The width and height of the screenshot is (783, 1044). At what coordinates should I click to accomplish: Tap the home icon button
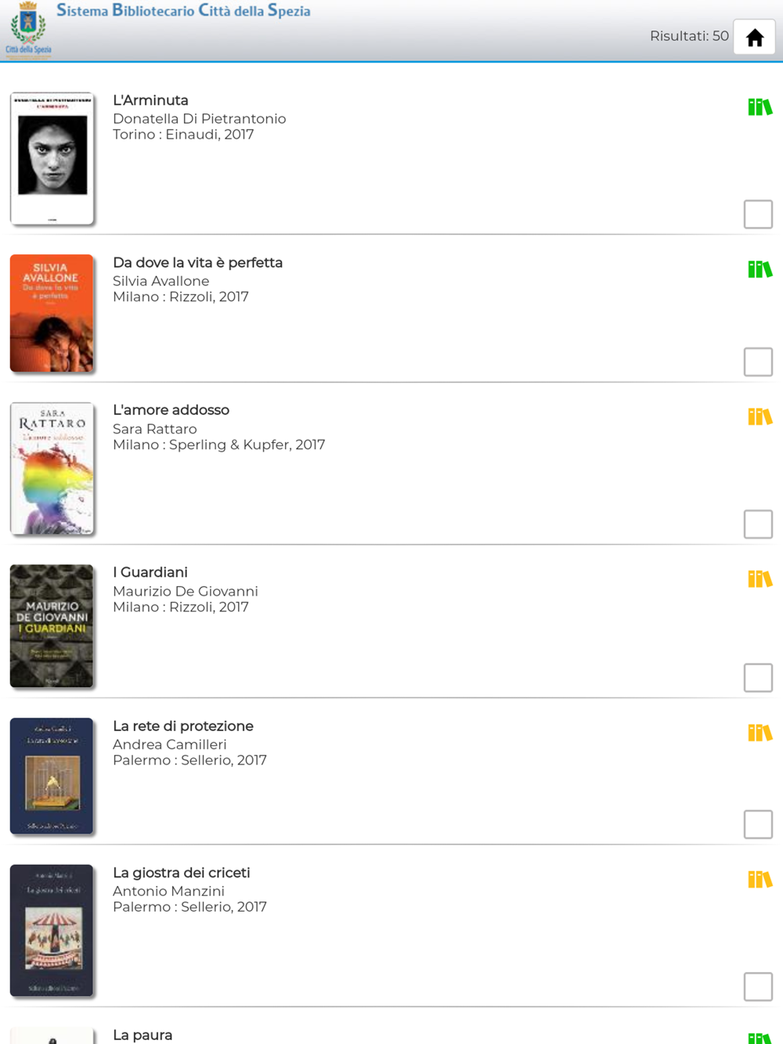tap(754, 37)
